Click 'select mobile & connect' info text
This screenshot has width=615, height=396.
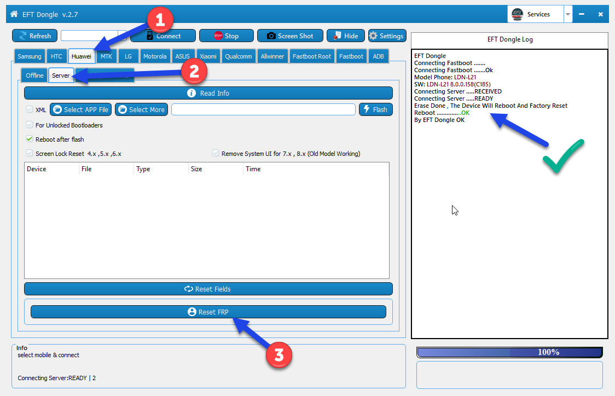click(x=48, y=355)
